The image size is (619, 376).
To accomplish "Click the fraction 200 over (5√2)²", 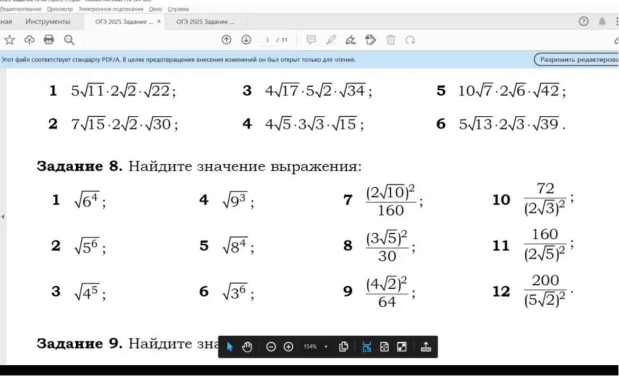I will pos(545,290).
